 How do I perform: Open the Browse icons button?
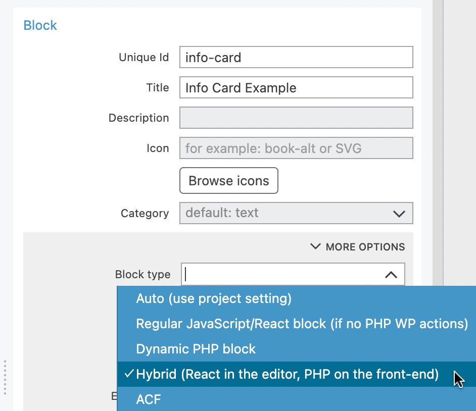(x=228, y=180)
